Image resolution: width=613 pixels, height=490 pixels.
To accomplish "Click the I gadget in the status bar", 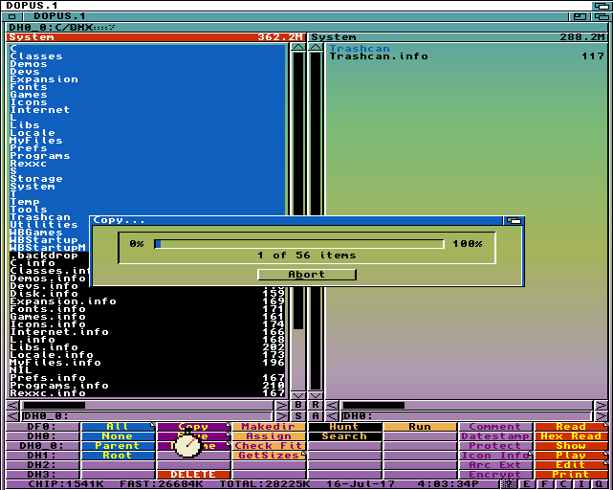I will point(581,484).
